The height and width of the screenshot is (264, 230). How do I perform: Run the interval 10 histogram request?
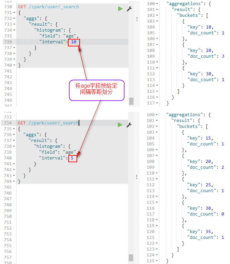120,9
